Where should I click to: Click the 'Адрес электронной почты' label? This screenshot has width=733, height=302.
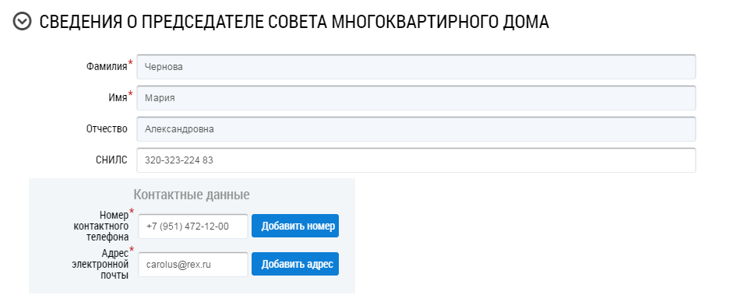pyautogui.click(x=100, y=264)
